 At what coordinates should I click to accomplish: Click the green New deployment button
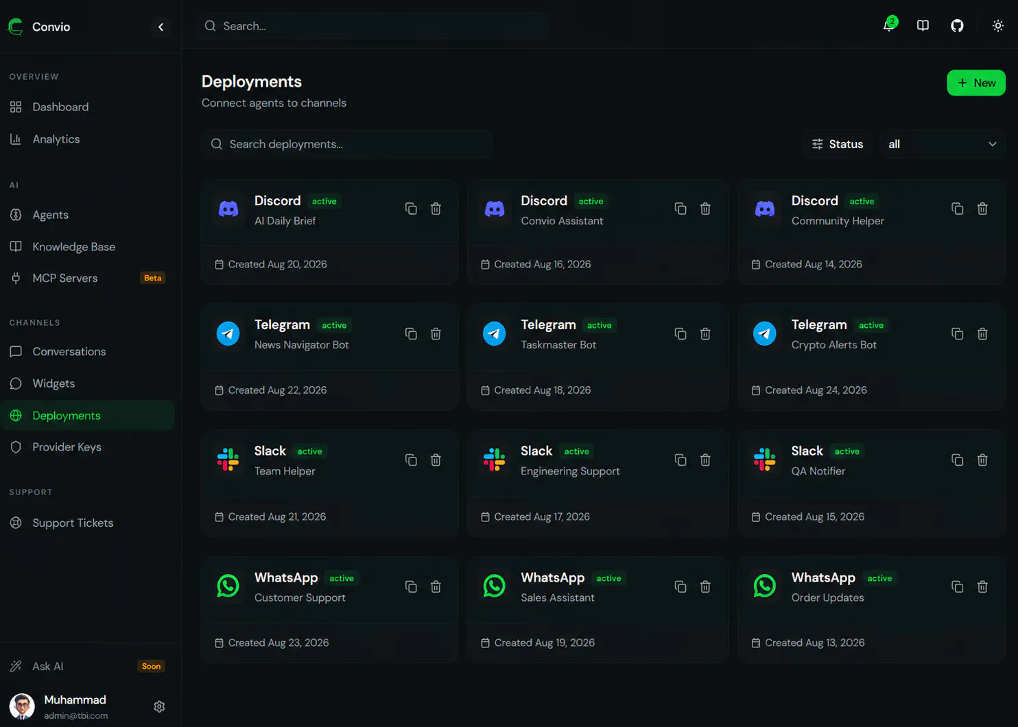point(976,83)
